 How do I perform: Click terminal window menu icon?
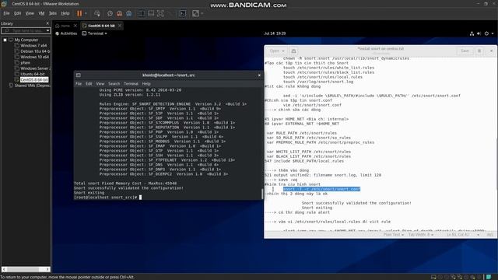(x=78, y=75)
